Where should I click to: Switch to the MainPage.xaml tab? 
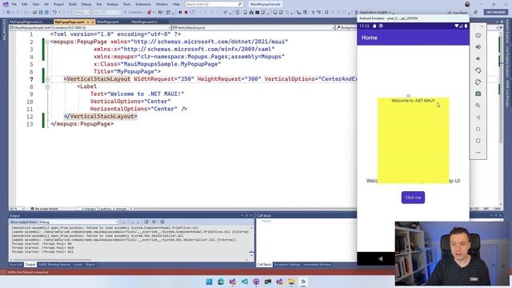point(108,22)
